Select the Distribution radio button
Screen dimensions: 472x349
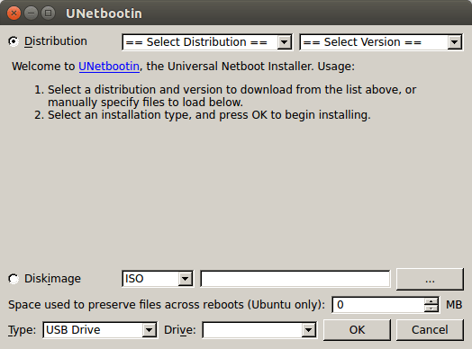tap(14, 41)
